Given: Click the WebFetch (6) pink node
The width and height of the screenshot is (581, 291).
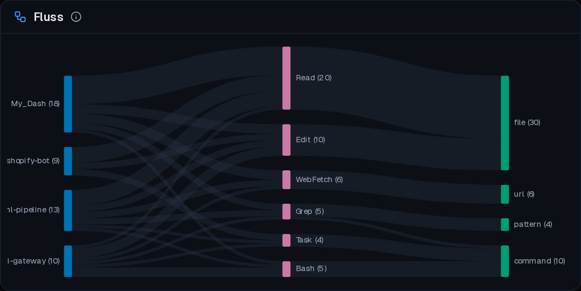Looking at the screenshot, I should [286, 179].
